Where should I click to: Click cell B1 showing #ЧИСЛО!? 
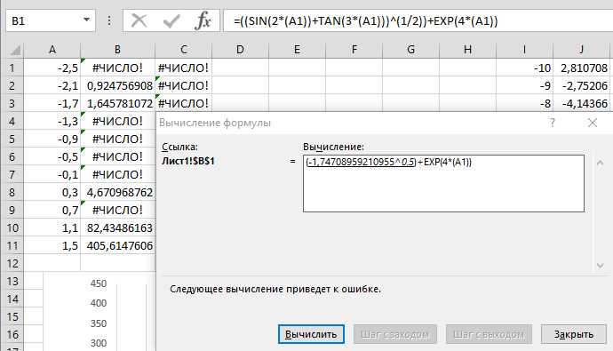117,68
